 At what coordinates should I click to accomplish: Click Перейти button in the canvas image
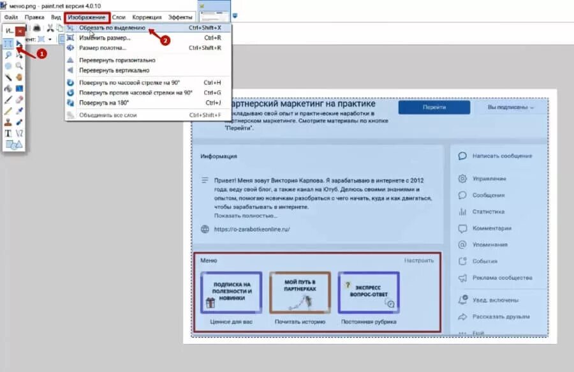point(434,107)
